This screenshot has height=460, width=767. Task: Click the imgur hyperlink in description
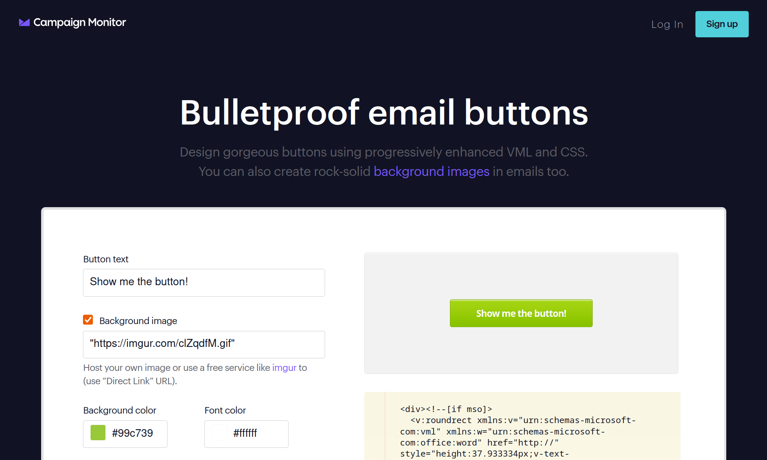click(x=284, y=368)
